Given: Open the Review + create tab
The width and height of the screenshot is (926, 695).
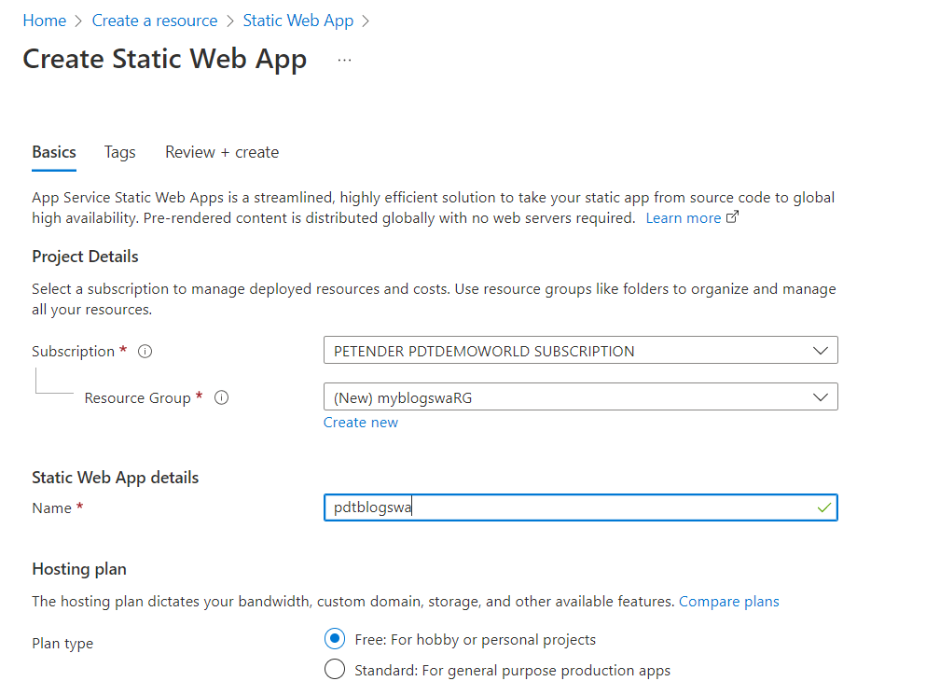Looking at the screenshot, I should [222, 152].
